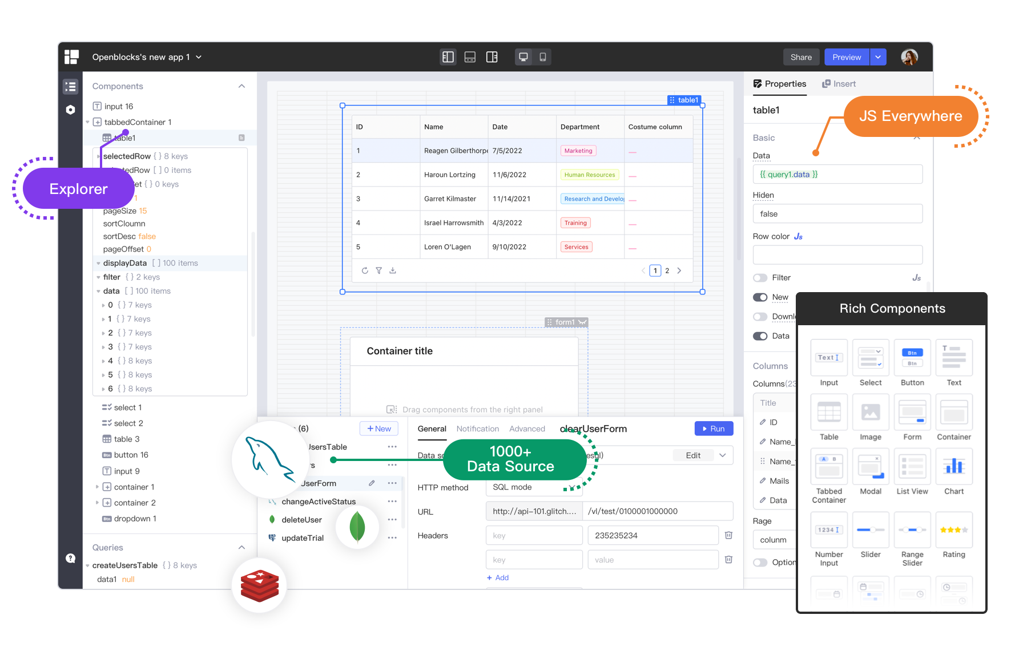The height and width of the screenshot is (647, 1023).
Task: Add another header row
Action: (x=498, y=578)
